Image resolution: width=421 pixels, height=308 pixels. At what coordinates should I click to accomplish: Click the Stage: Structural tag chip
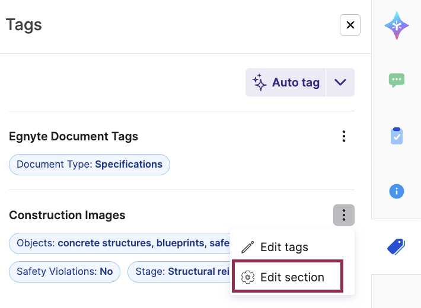[x=179, y=272]
